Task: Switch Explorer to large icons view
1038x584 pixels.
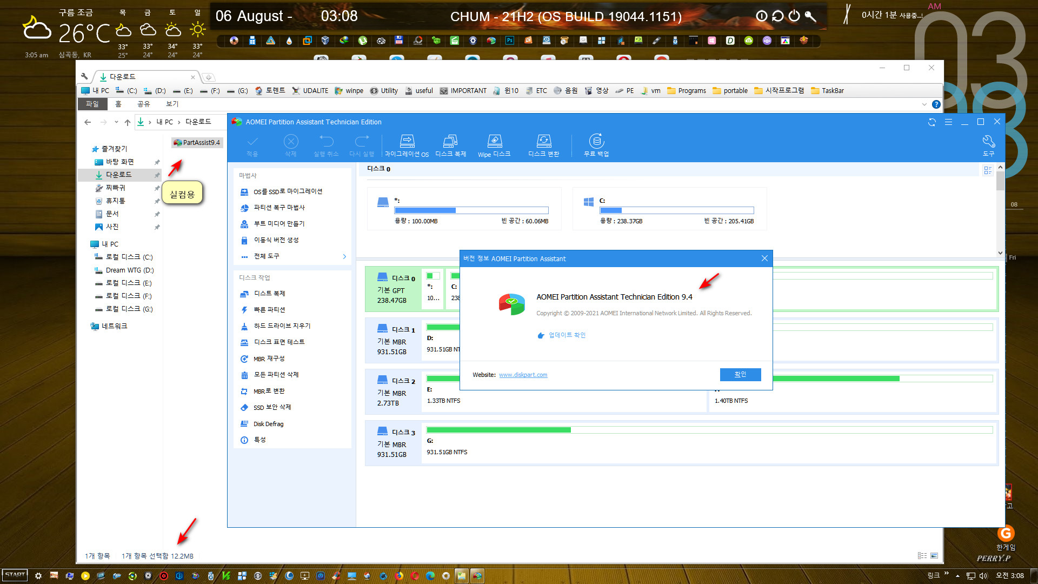Action: tap(934, 556)
